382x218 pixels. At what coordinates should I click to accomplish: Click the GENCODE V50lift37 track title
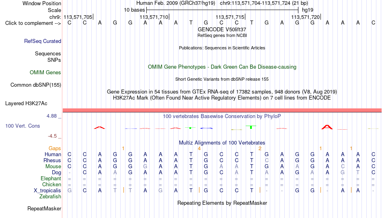coord(222,29)
